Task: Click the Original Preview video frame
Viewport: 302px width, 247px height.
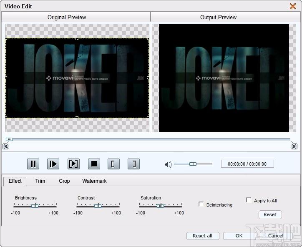Action: point(77,78)
